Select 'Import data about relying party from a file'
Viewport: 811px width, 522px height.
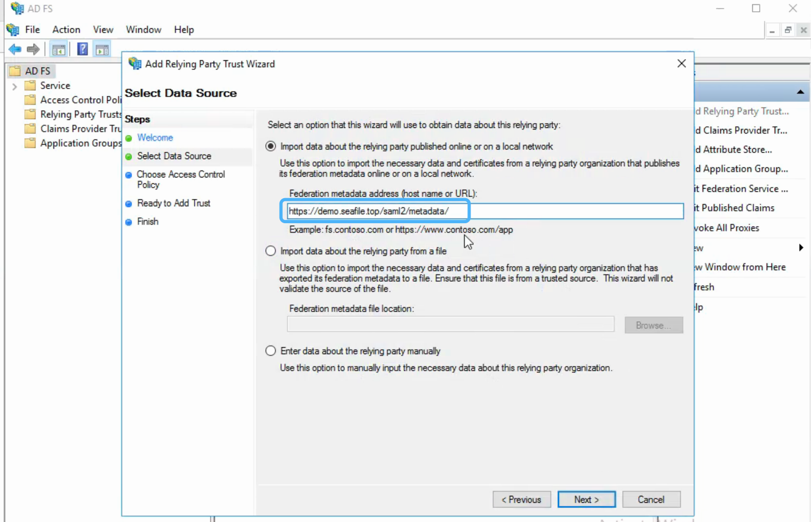271,251
